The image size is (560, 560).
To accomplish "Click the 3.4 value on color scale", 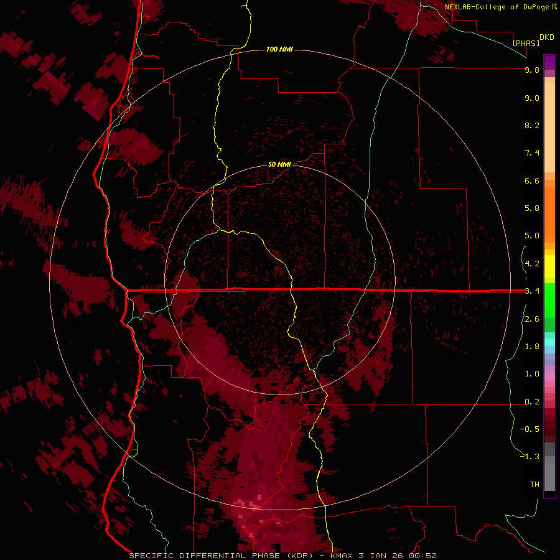I will tap(532, 291).
